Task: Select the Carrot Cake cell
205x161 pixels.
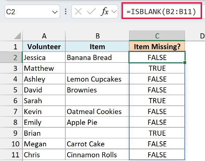Action: (x=97, y=144)
